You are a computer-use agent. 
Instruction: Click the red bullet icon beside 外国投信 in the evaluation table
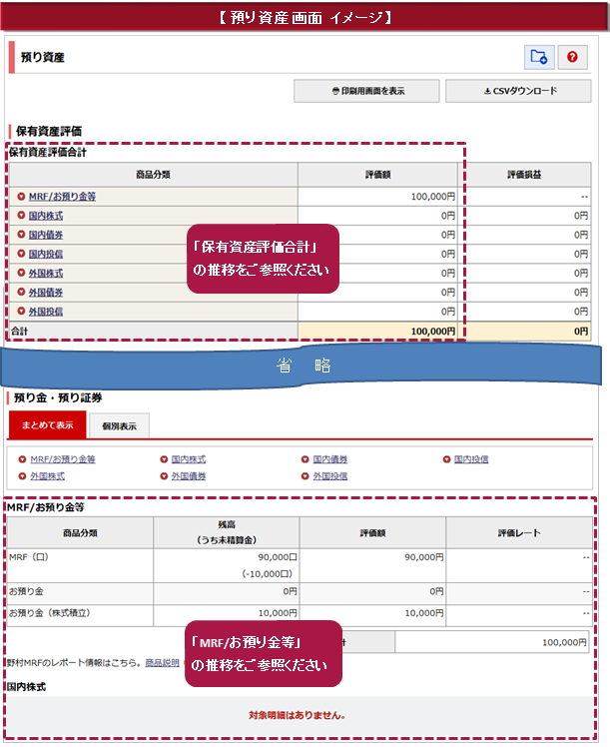pyautogui.click(x=21, y=311)
